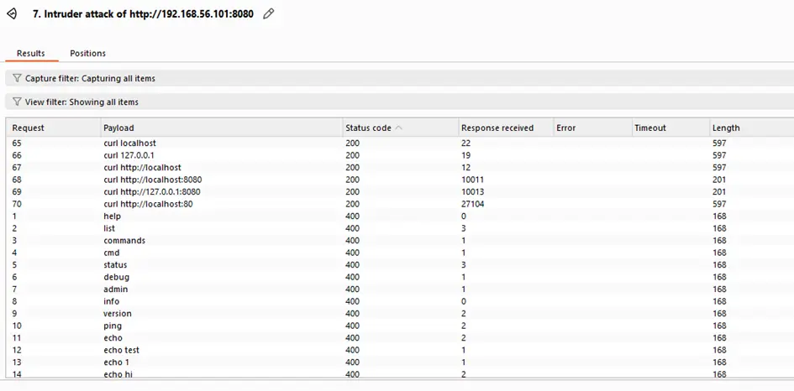Sort by Error column header
Image resolution: width=794 pixels, height=391 pixels.
[592, 128]
